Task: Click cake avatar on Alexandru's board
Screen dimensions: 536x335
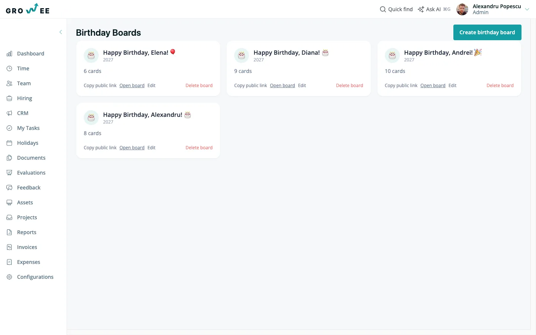Action: click(x=91, y=118)
